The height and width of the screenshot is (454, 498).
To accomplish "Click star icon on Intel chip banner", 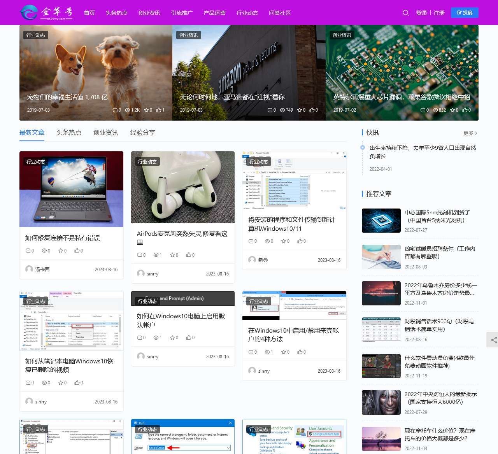I will 452,110.
